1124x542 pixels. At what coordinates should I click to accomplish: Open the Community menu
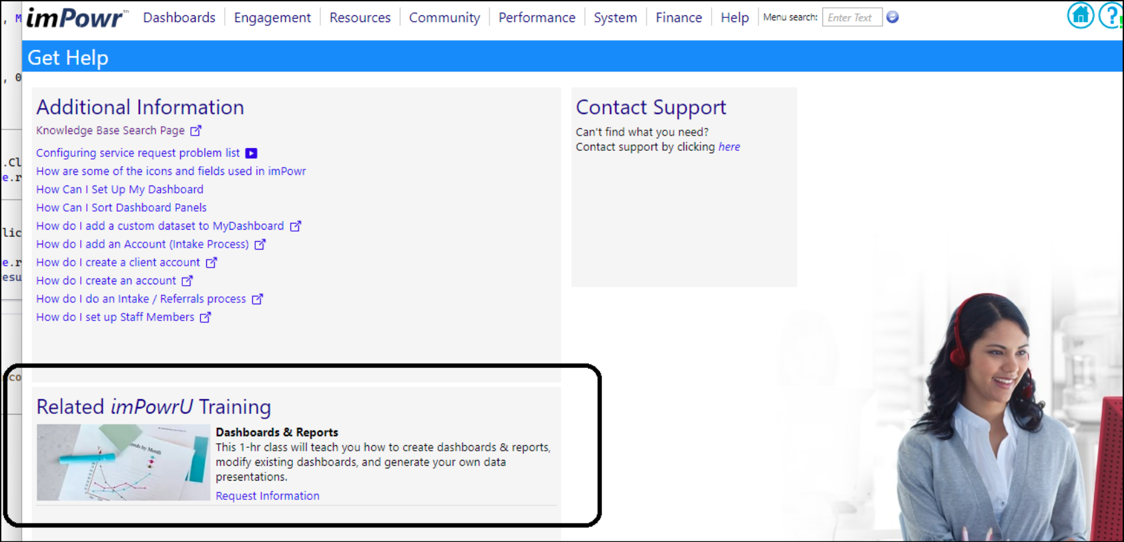[445, 17]
